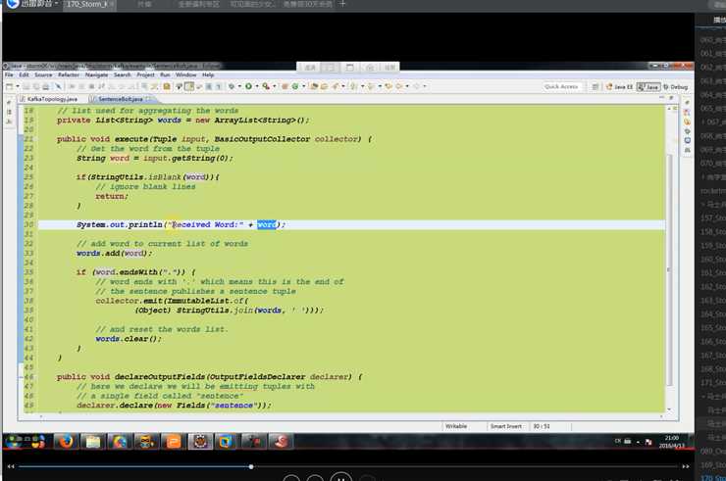Image resolution: width=726 pixels, height=481 pixels.
Task: Open the file explorer taskbar icon
Action: (x=92, y=442)
